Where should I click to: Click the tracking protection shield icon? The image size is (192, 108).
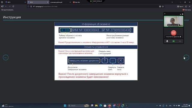point(28,6)
